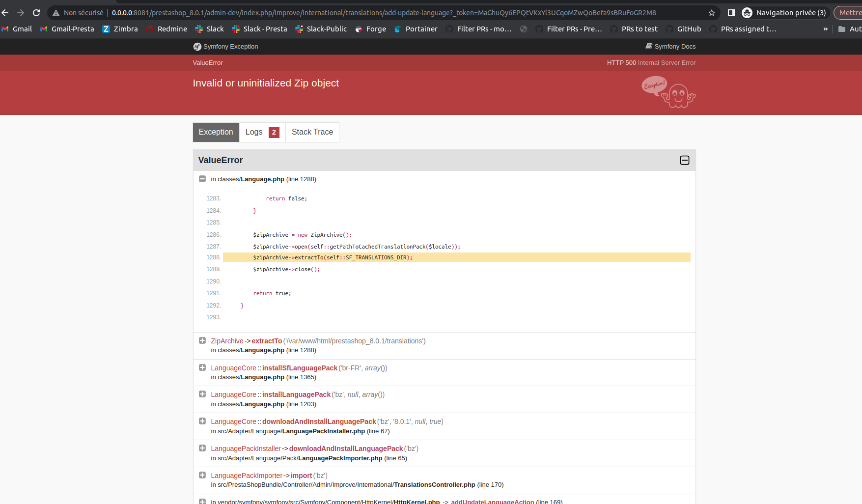The image size is (862, 504).
Task: Expand the ZipArchive extractTo stack frame
Action: click(202, 340)
